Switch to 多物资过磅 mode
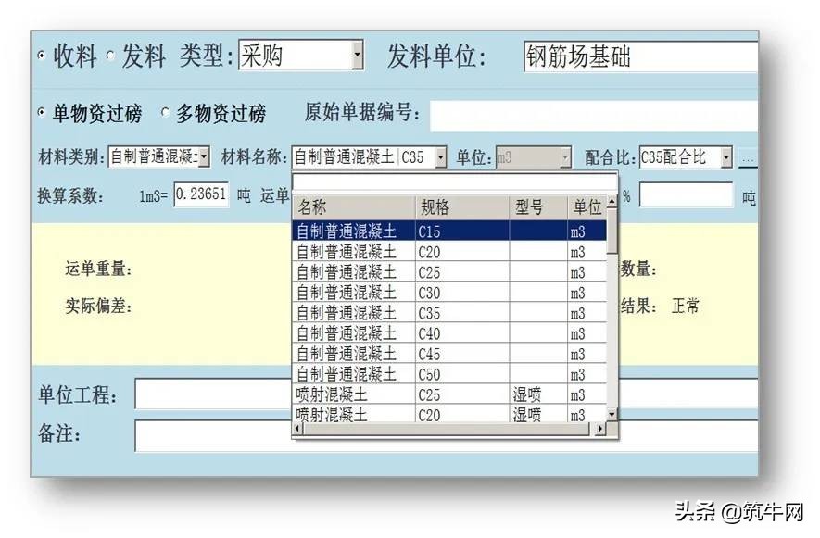The height and width of the screenshot is (538, 820). pyautogui.click(x=164, y=114)
